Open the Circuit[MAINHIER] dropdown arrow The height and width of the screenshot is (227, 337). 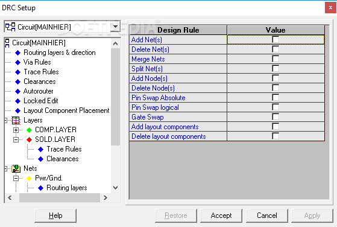pyautogui.click(x=115, y=27)
